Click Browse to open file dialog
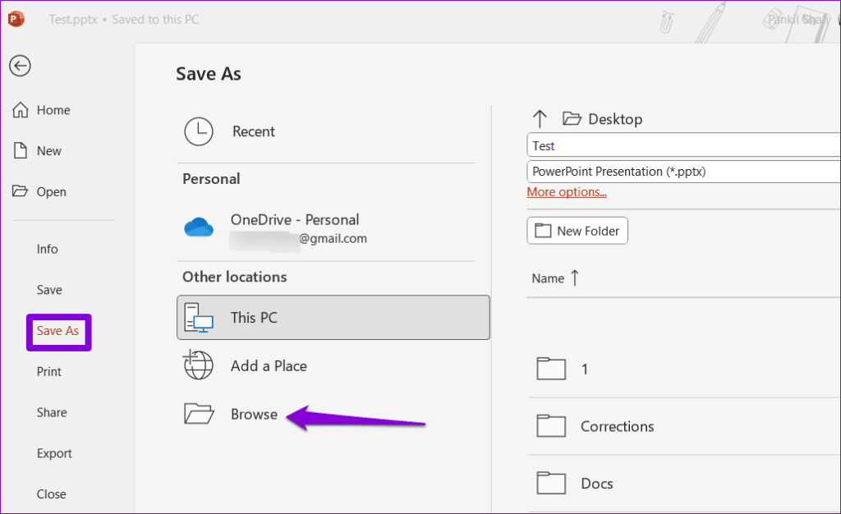The width and height of the screenshot is (841, 514). pyautogui.click(x=255, y=415)
